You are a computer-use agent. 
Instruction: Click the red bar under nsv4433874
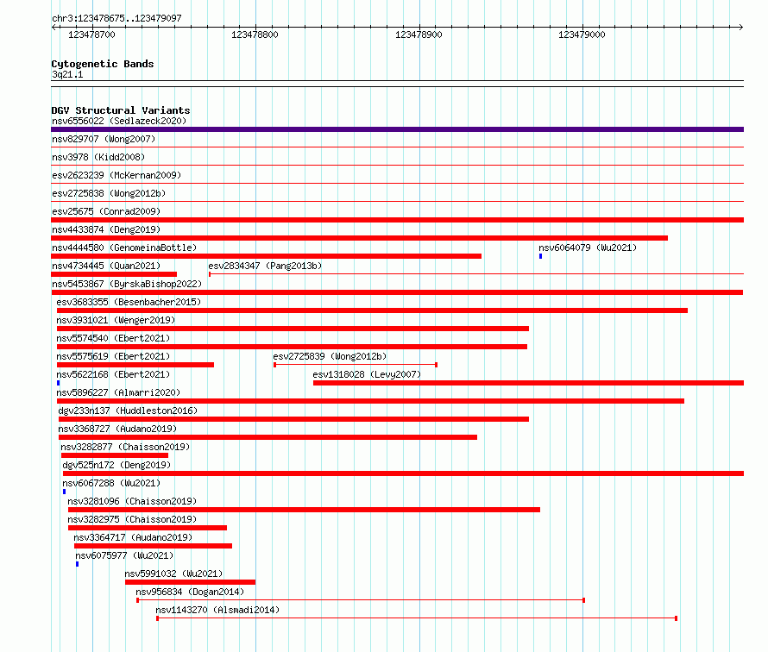[x=360, y=238]
